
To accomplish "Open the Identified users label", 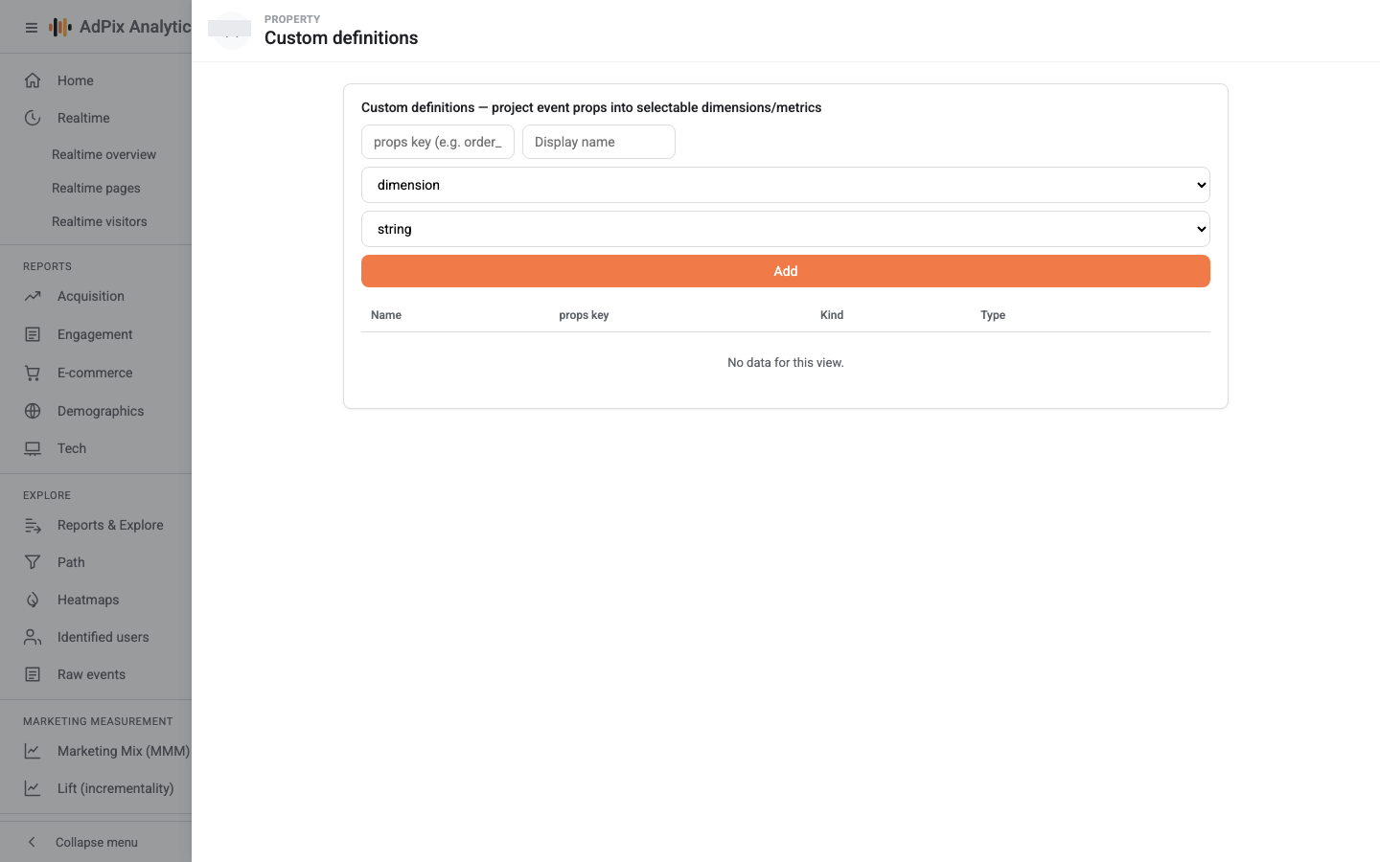I will click(103, 637).
